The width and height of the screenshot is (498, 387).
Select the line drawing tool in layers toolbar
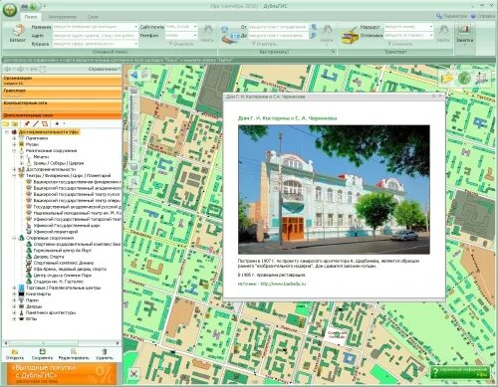(x=36, y=123)
